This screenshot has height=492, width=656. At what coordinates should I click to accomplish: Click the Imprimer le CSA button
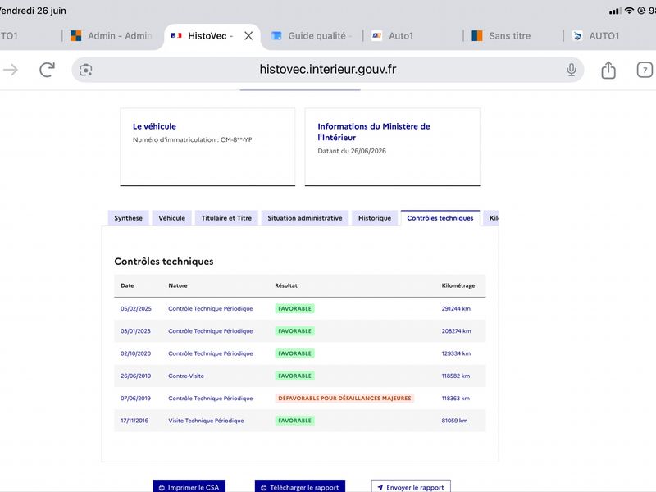(x=189, y=486)
